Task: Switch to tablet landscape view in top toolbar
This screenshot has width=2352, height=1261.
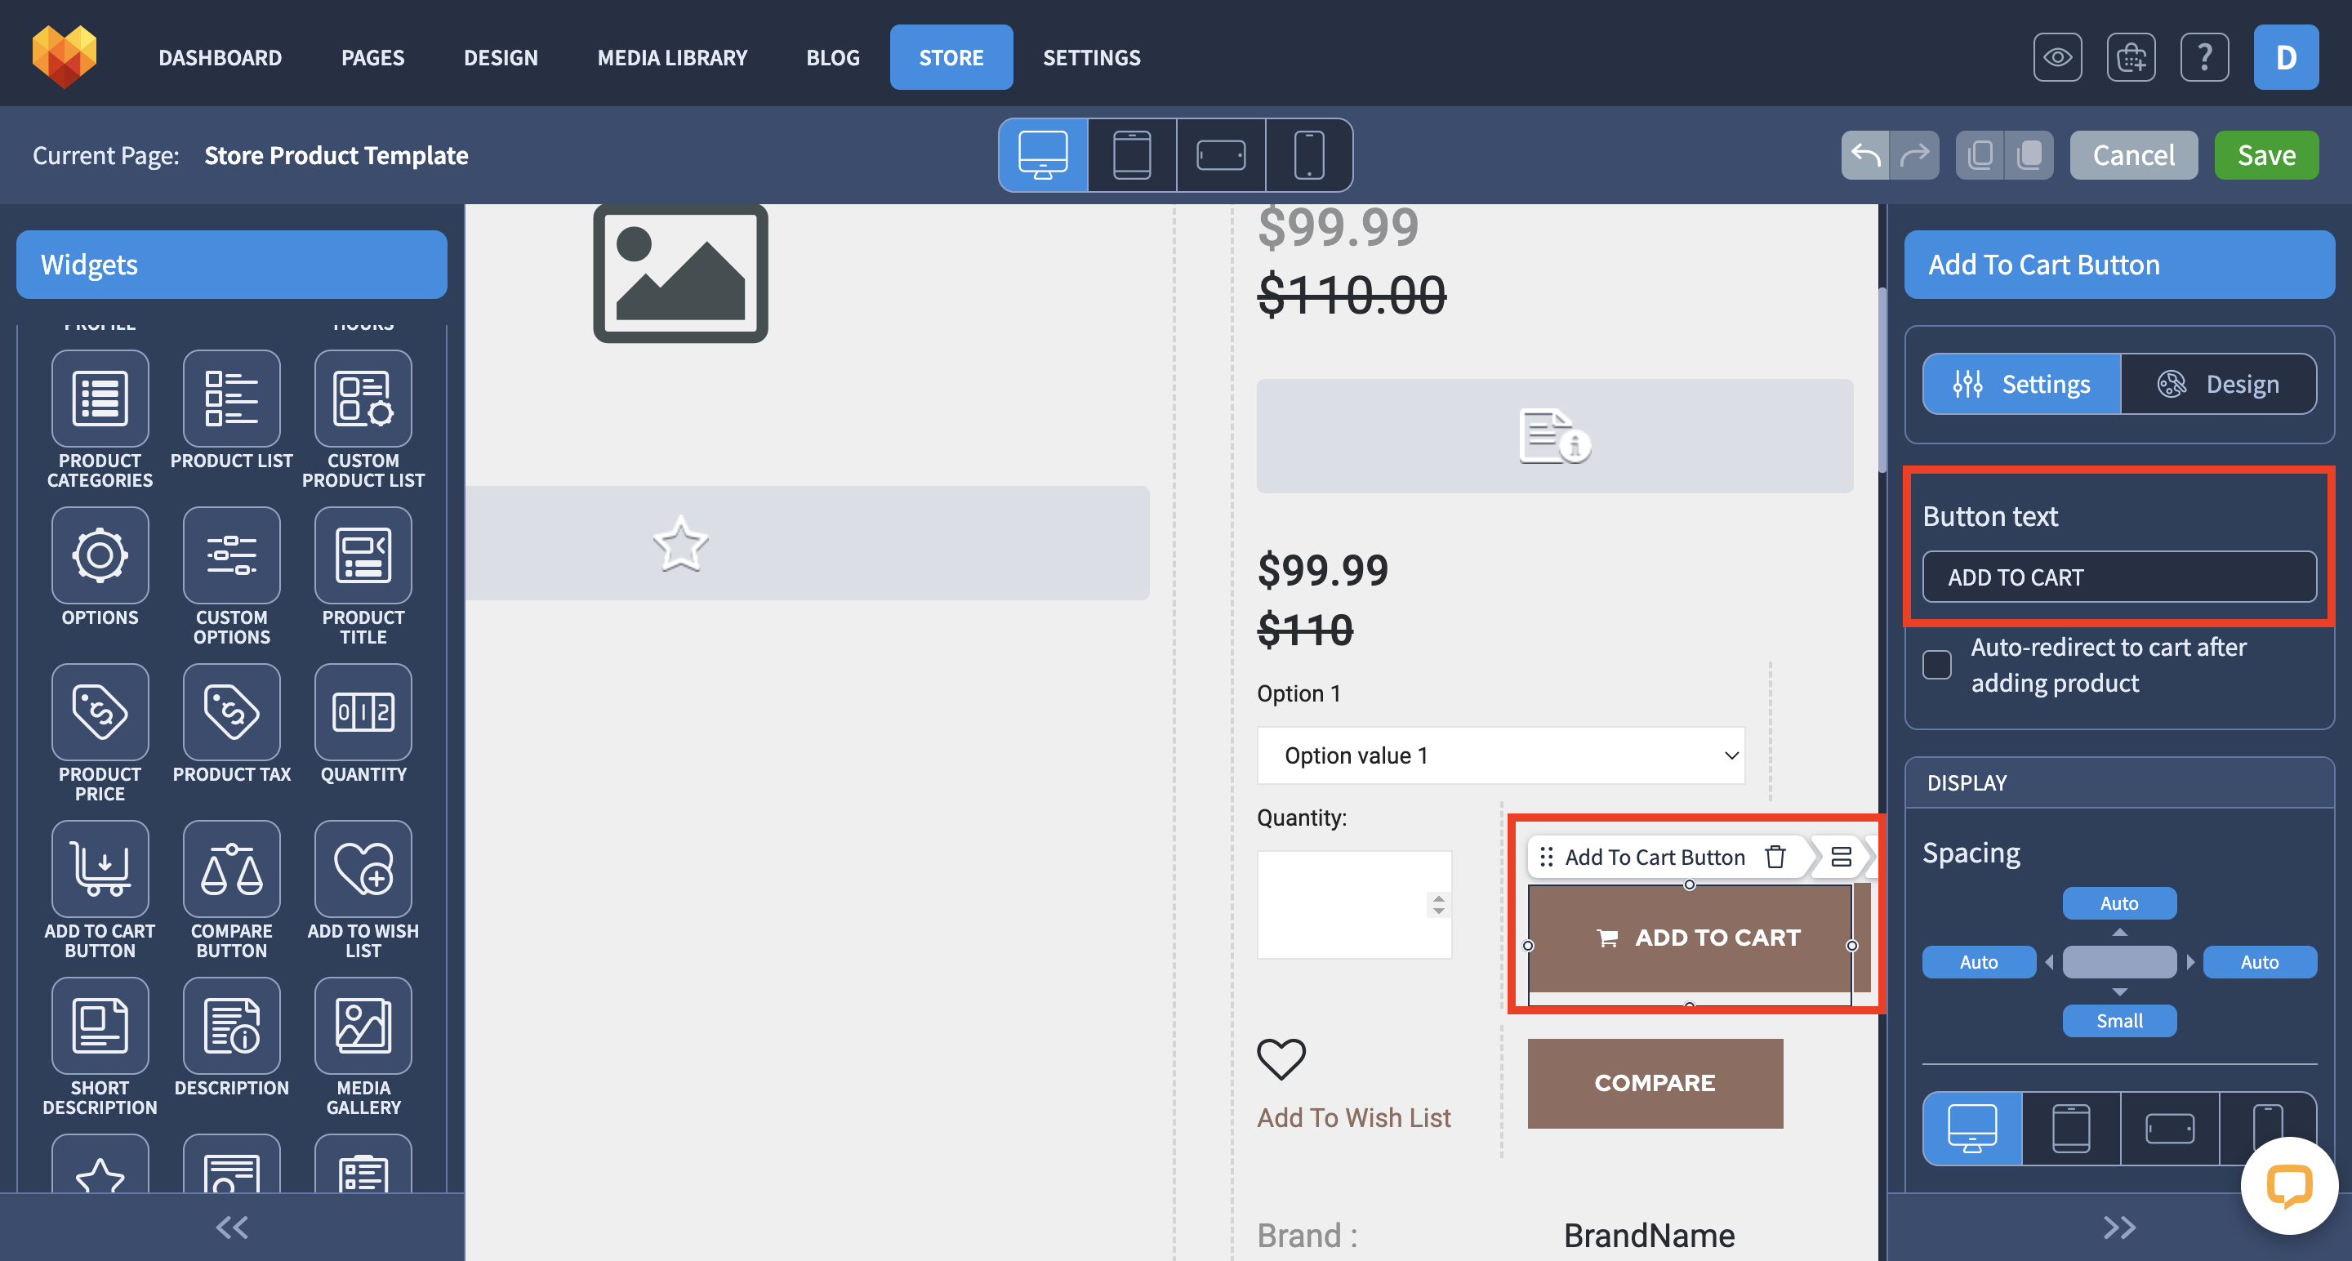Action: [1221, 155]
